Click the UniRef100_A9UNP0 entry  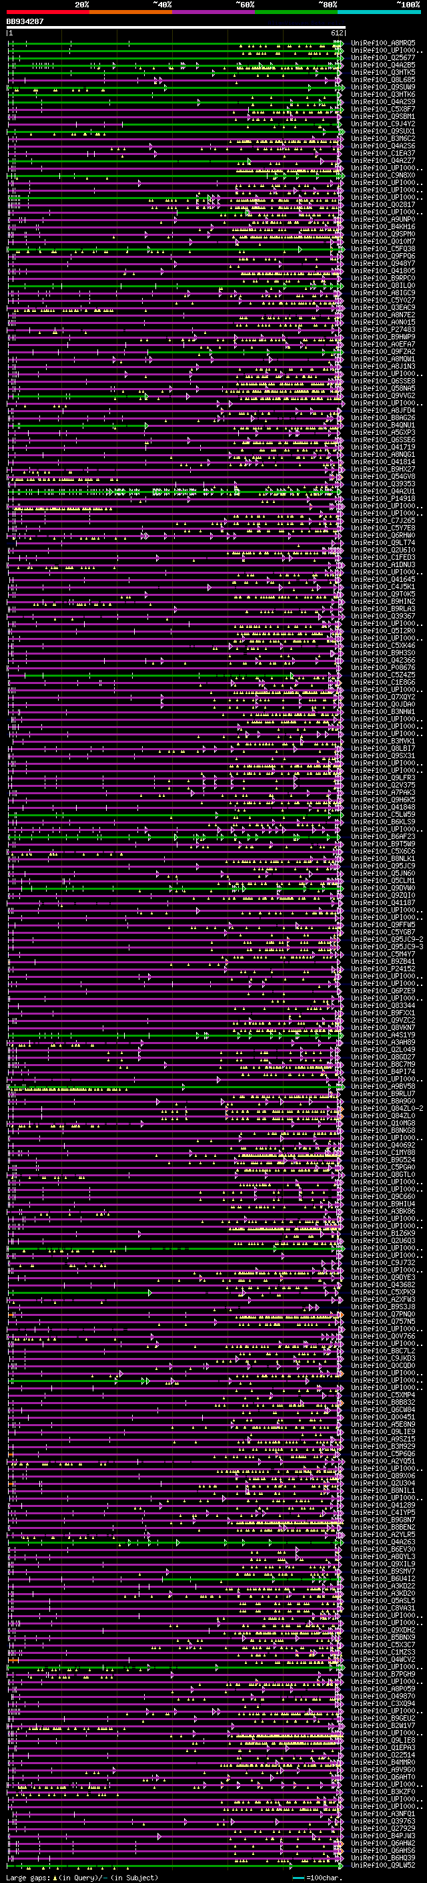[383, 219]
